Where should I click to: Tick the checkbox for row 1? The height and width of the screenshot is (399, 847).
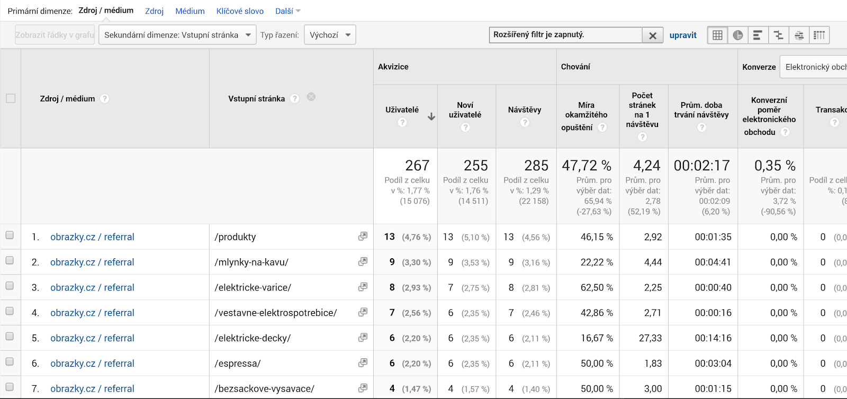(x=10, y=235)
